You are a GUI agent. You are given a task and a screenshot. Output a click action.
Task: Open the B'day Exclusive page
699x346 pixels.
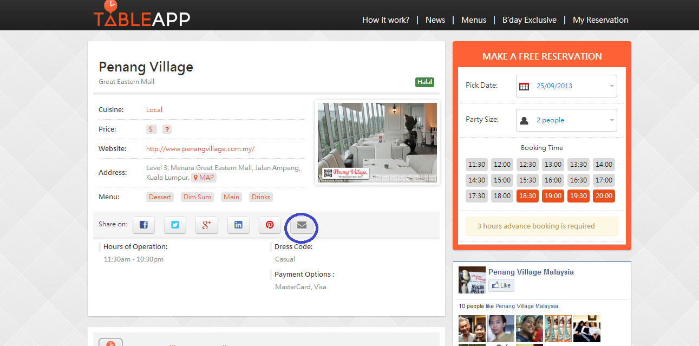point(530,20)
